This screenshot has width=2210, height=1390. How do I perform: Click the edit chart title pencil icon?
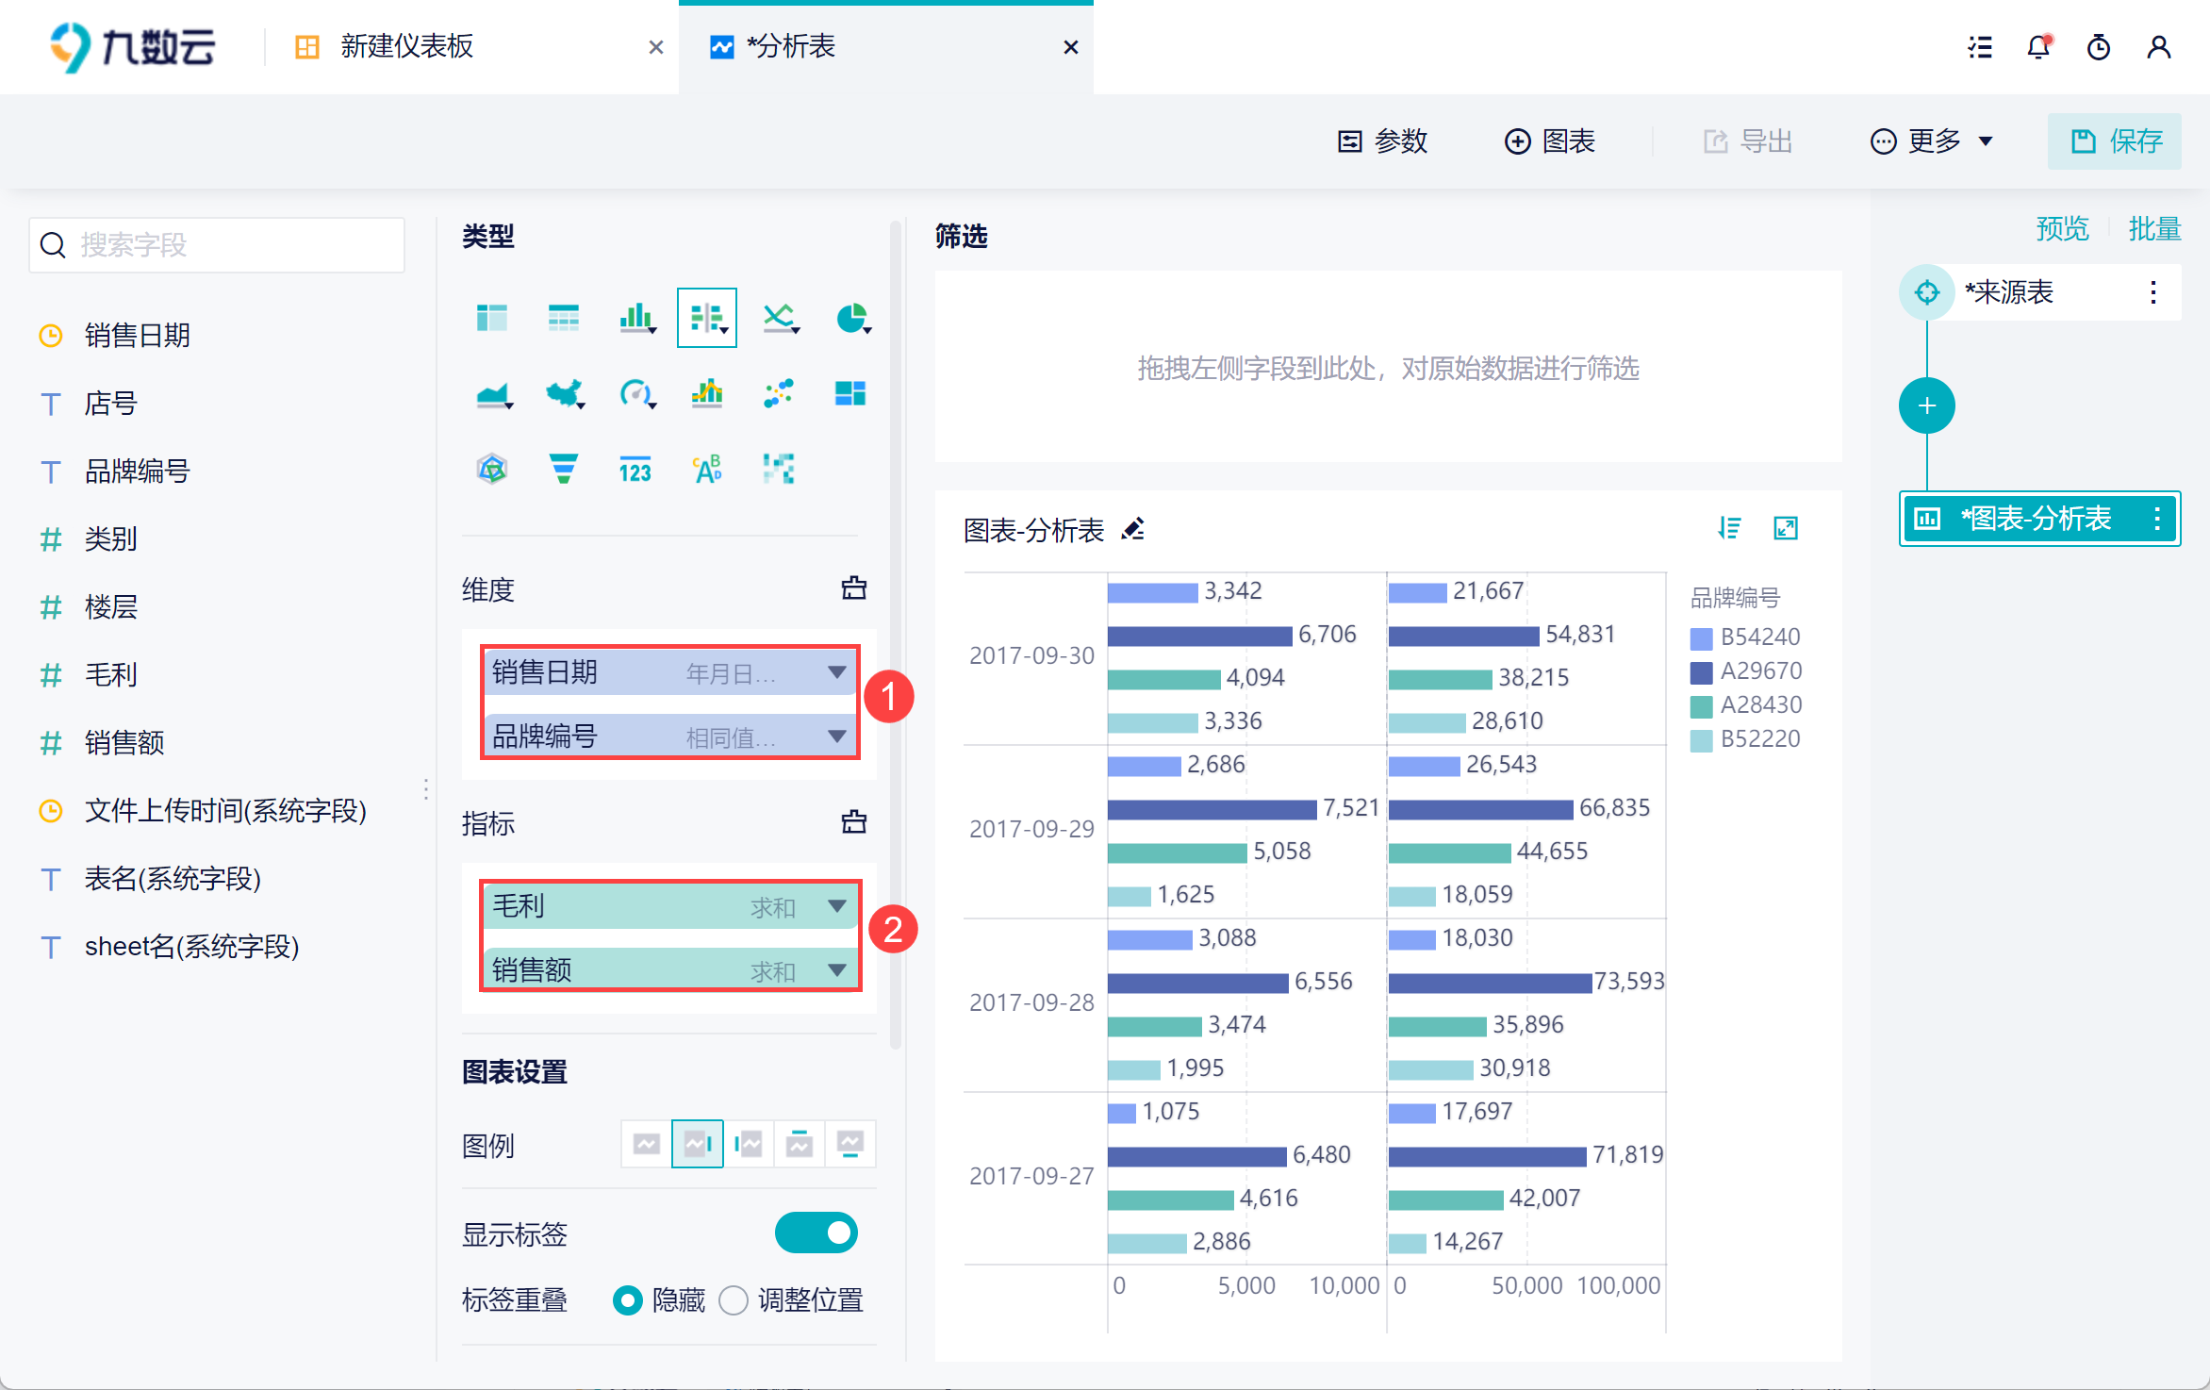point(1133,530)
